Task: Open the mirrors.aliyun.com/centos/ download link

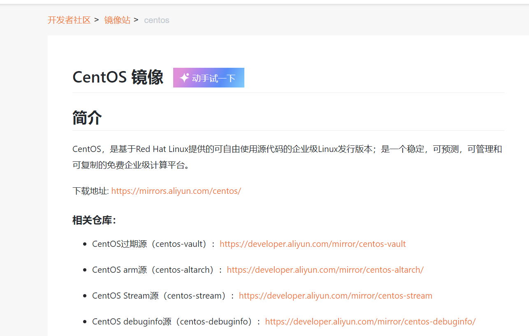Action: tap(176, 191)
